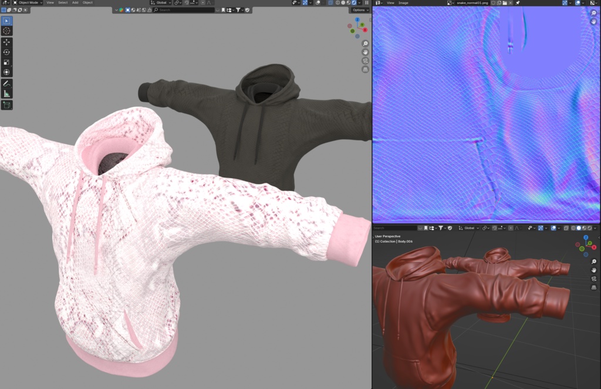Viewport: 601px width, 389px height.
Task: Open folder icon next to snake_normal01.png
Action: (x=505, y=3)
